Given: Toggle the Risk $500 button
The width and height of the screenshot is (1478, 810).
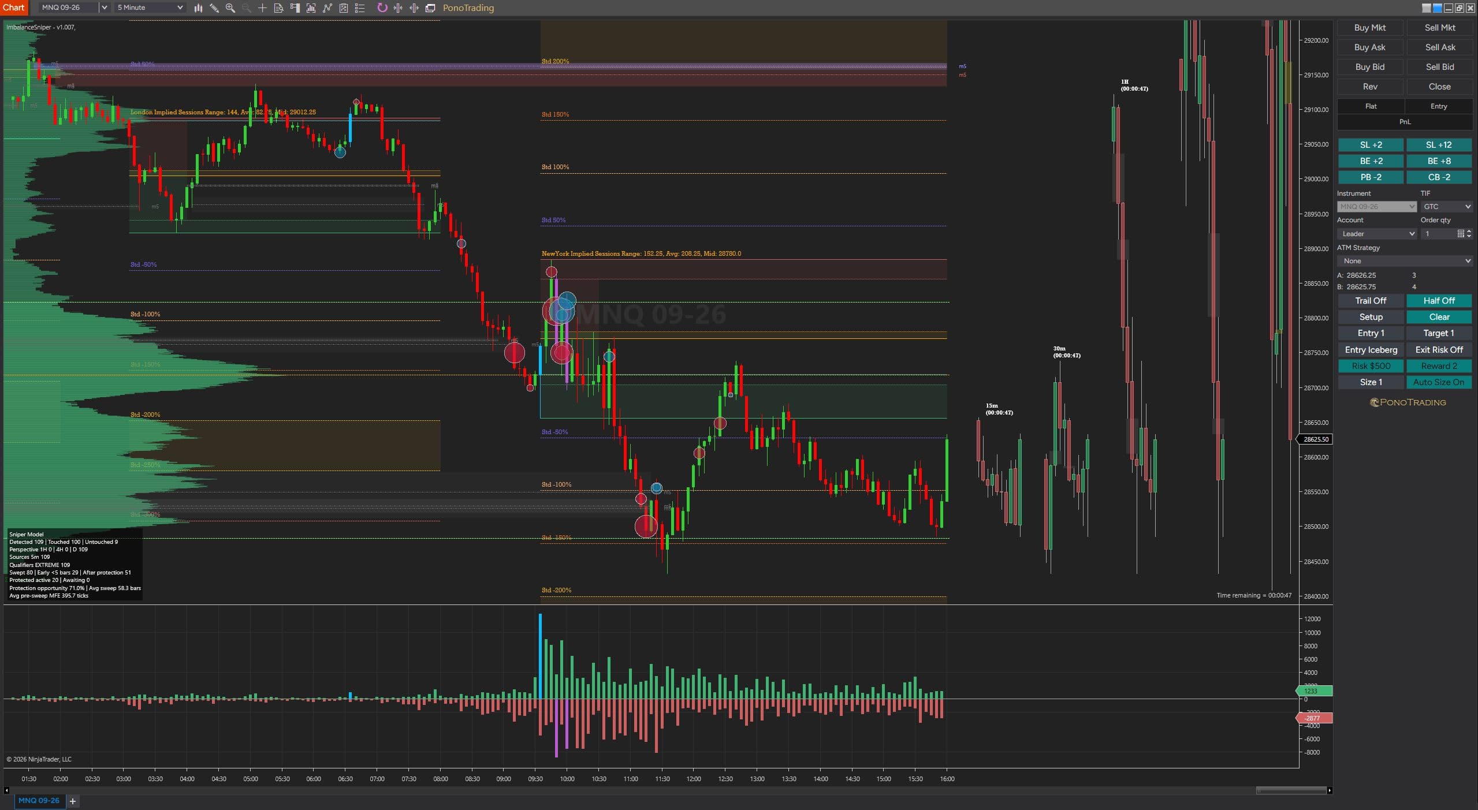Looking at the screenshot, I should [x=1371, y=366].
